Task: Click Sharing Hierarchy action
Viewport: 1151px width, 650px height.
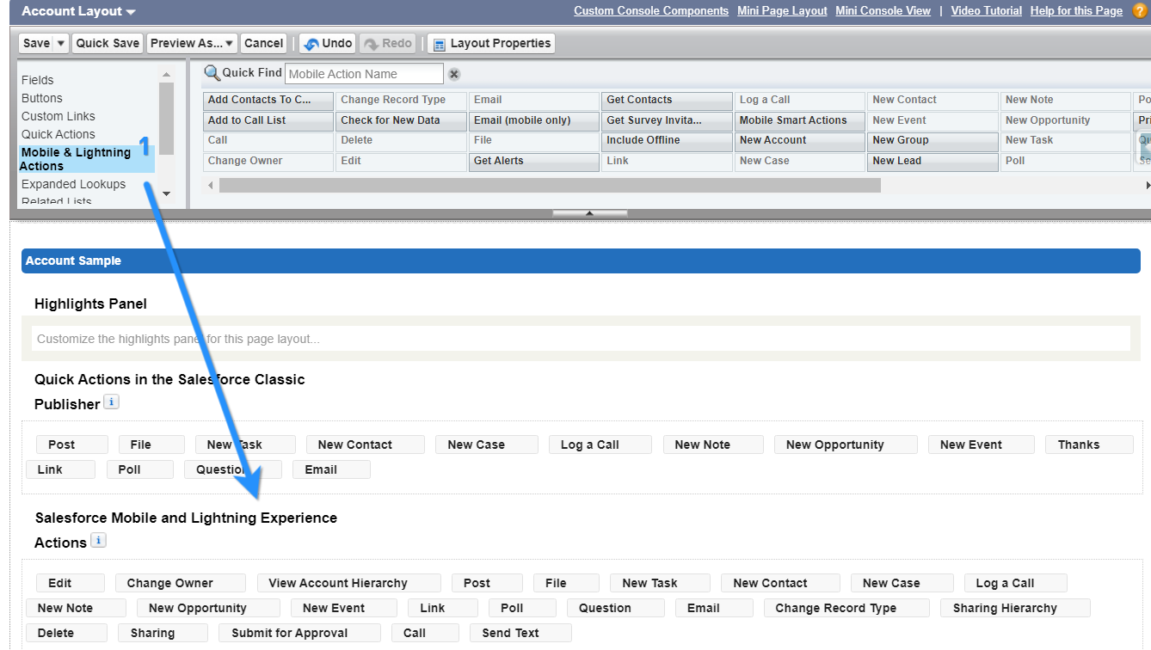Action: pos(1016,608)
